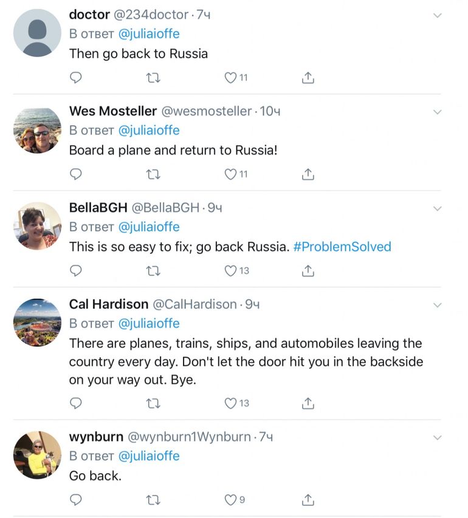Like wynburn's tweet with 9 likes
468x518 pixels.
230,500
